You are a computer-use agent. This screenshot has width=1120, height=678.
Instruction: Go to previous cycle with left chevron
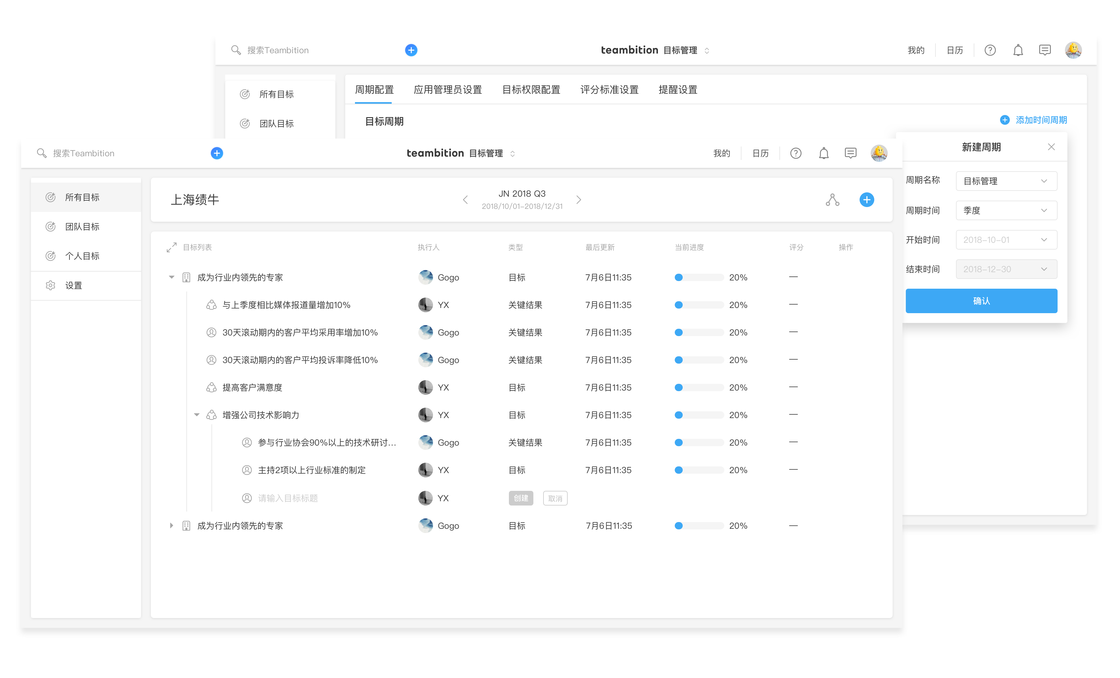[465, 200]
